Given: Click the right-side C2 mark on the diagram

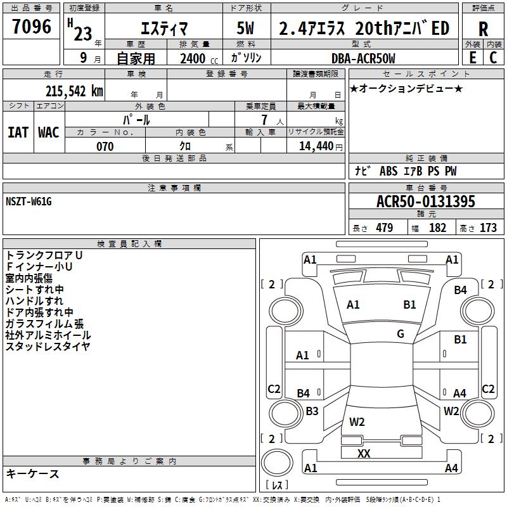Looking at the screenshot, I should tap(488, 388).
